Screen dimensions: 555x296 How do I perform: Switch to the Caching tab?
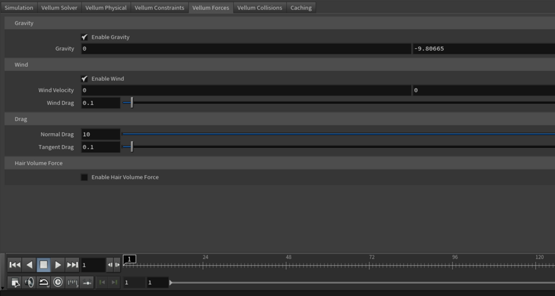coord(301,8)
